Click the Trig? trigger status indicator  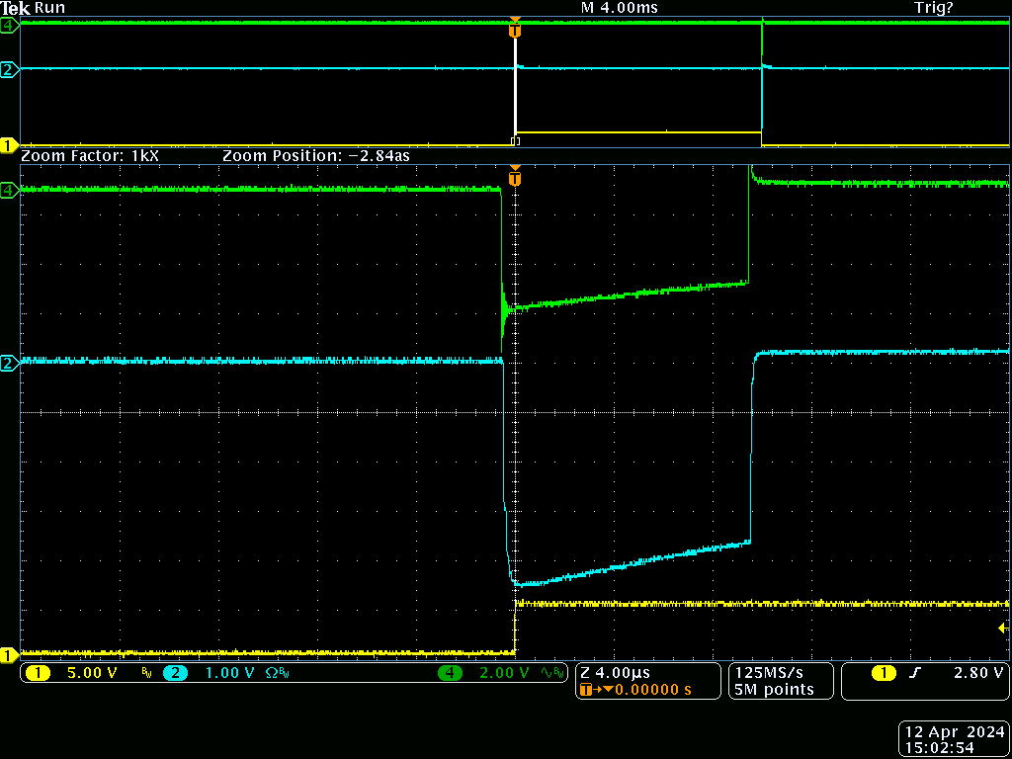934,8
